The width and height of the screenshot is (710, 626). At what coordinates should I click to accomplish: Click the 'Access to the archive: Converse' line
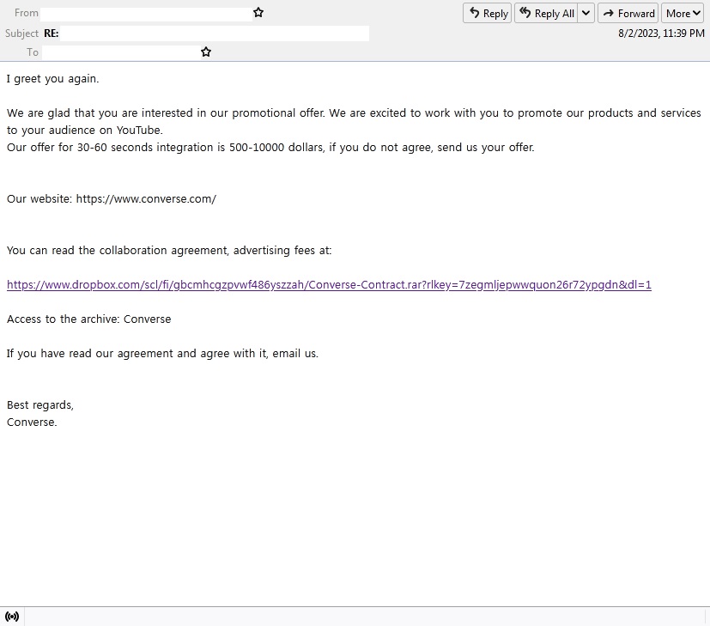click(x=89, y=319)
